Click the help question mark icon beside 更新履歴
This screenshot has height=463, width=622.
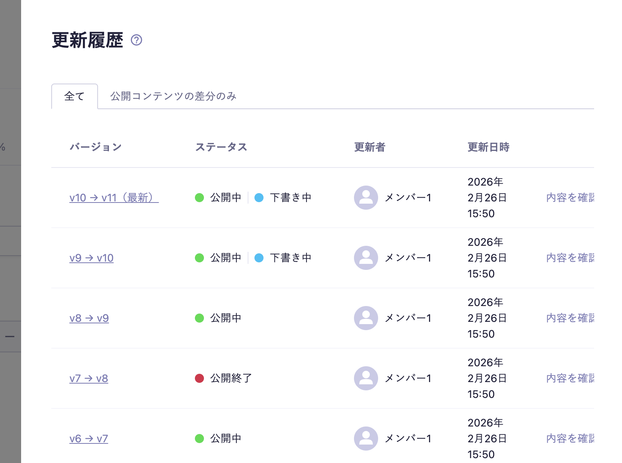click(x=136, y=40)
